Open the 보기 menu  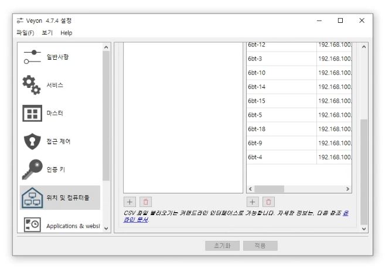pos(47,33)
